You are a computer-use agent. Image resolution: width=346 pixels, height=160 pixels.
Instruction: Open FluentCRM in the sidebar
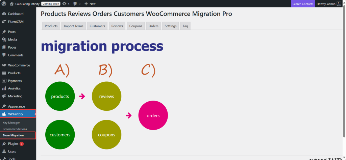[16, 22]
